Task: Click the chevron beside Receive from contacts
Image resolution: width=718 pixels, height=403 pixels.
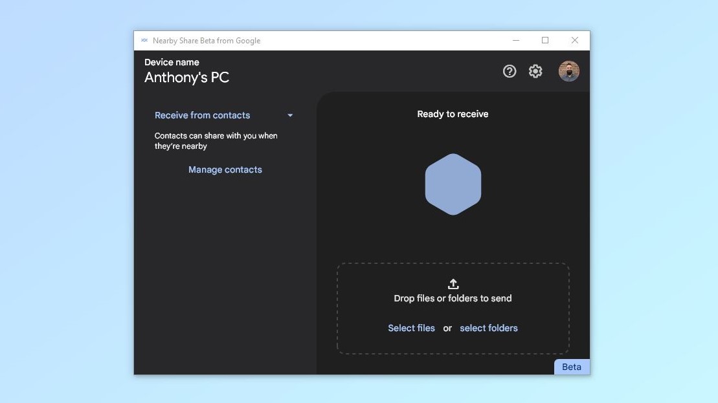Action: pos(289,115)
